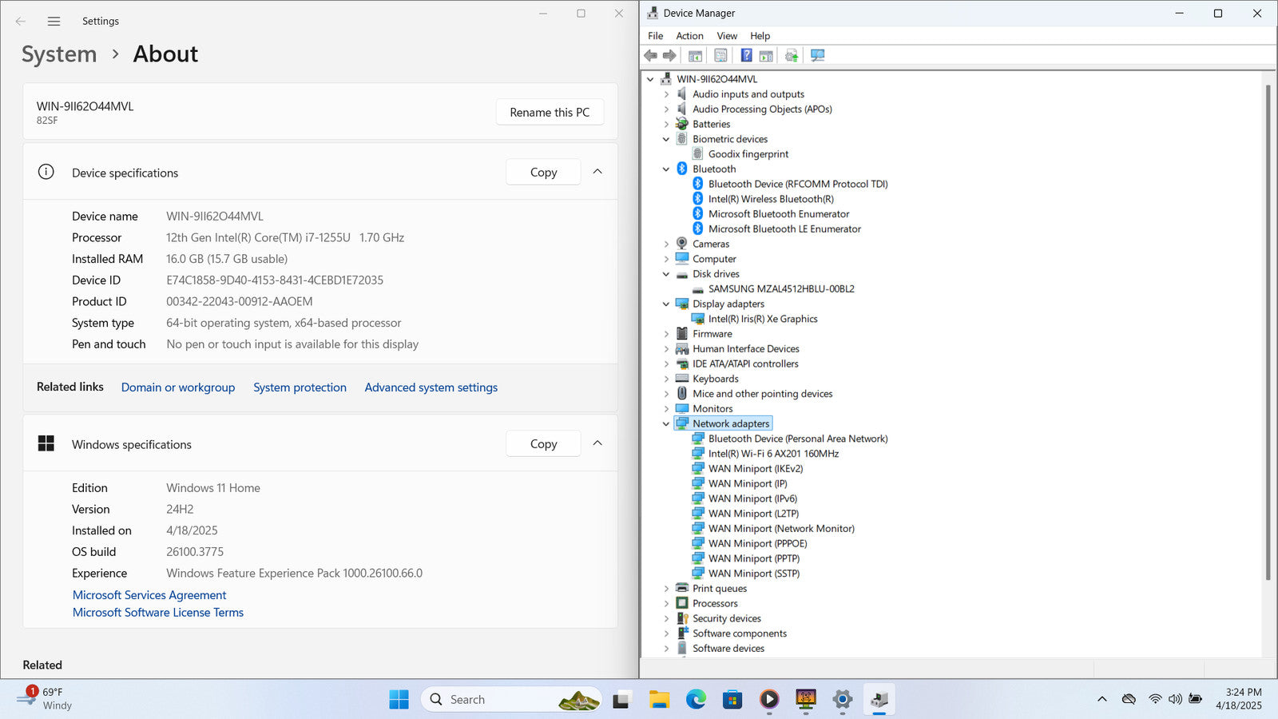The width and height of the screenshot is (1278, 719).
Task: Click the blue Help question mark icon
Action: click(746, 55)
